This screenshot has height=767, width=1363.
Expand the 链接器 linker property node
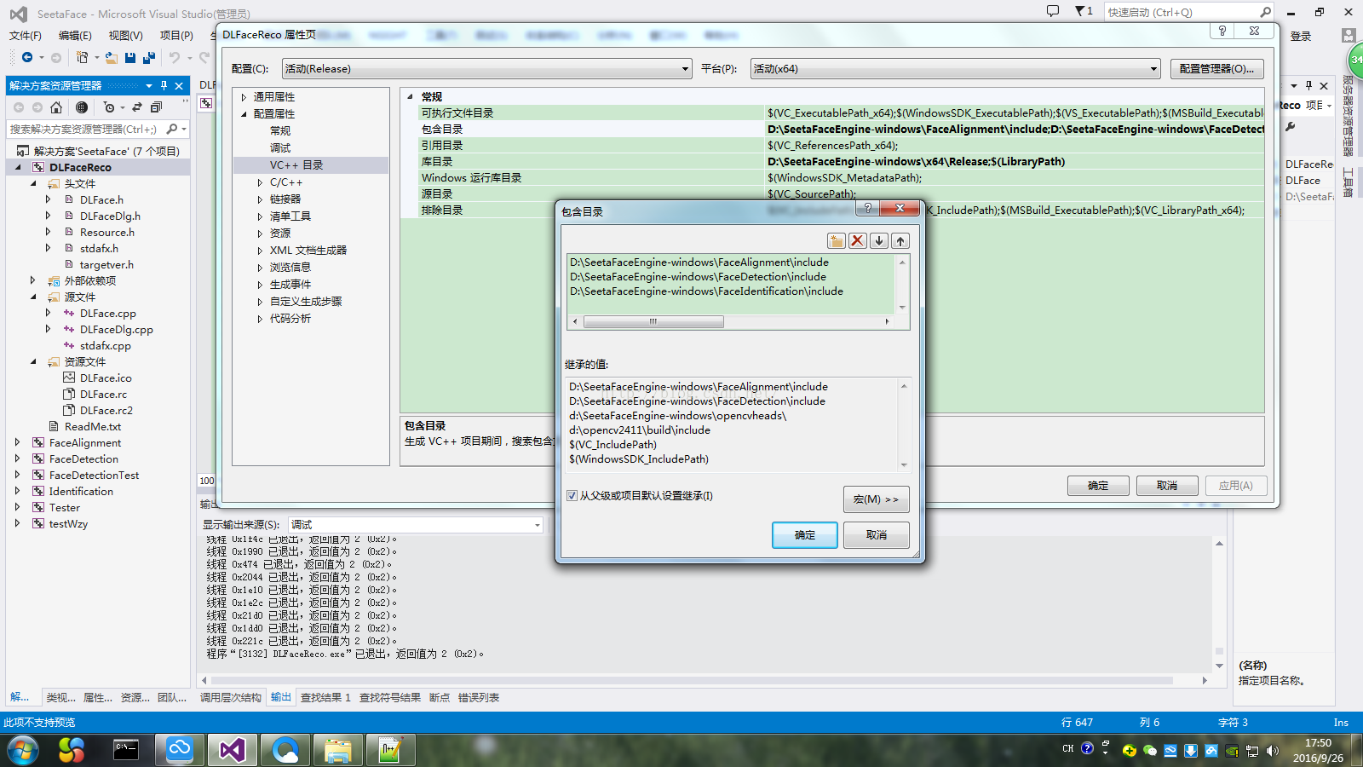[261, 199]
